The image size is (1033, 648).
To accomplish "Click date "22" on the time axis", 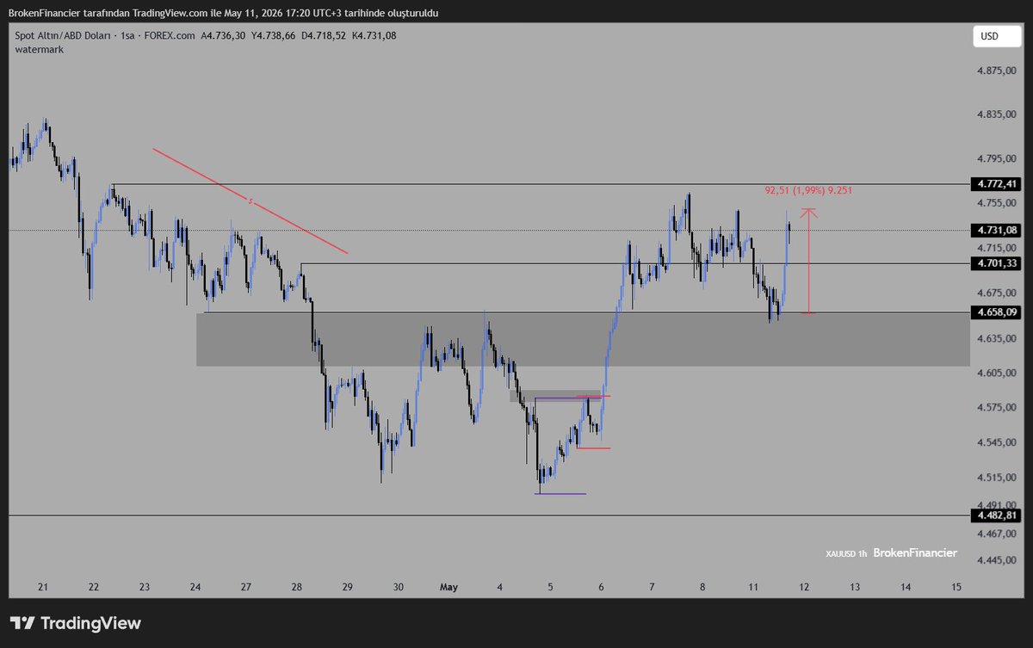I will click(94, 587).
